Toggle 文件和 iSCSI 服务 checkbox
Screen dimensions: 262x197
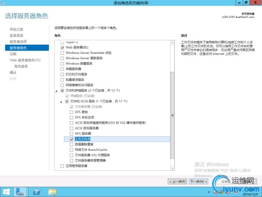click(x=67, y=101)
